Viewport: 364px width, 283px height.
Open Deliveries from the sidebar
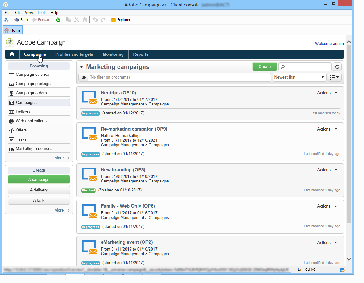(x=39, y=112)
